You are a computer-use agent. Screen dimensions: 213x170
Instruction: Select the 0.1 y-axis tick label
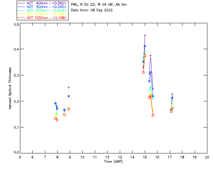point(16,127)
